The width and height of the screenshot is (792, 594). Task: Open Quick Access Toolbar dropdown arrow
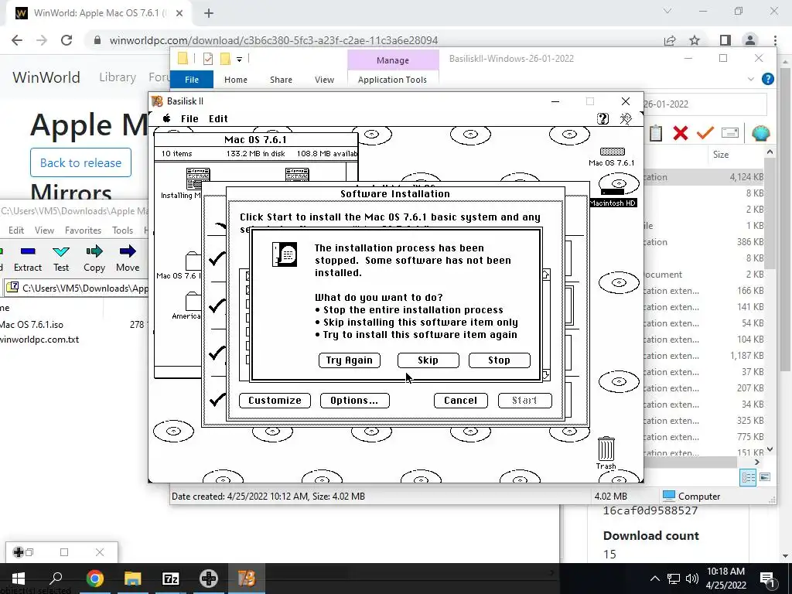[x=240, y=59]
